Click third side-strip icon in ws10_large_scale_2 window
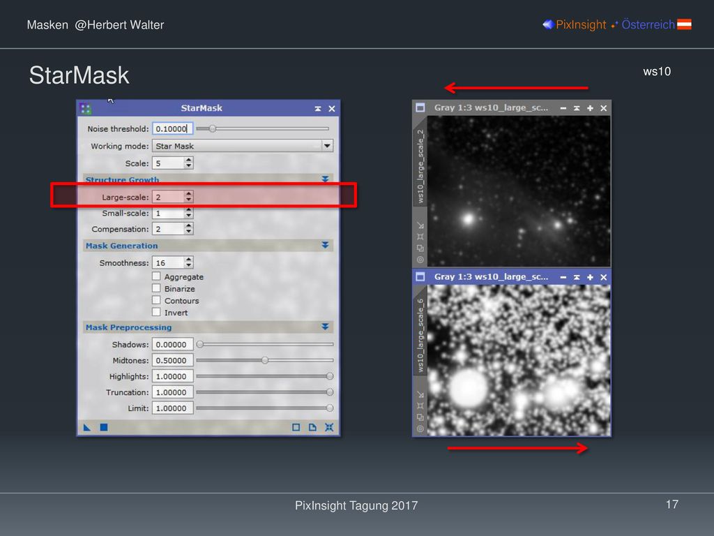 (420, 248)
